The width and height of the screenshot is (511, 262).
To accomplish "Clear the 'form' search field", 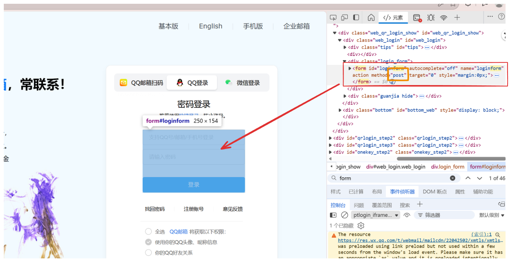I will point(453,178).
